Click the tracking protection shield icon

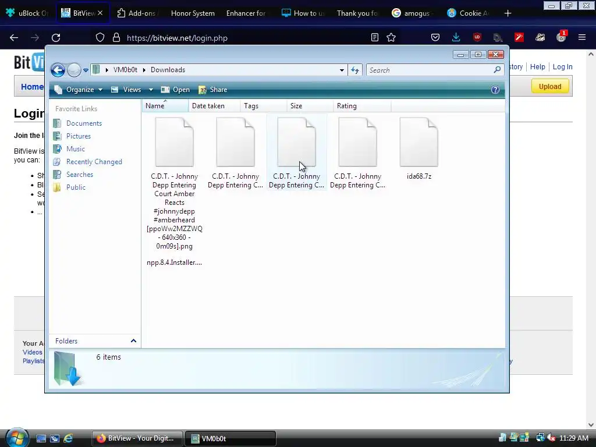click(100, 37)
